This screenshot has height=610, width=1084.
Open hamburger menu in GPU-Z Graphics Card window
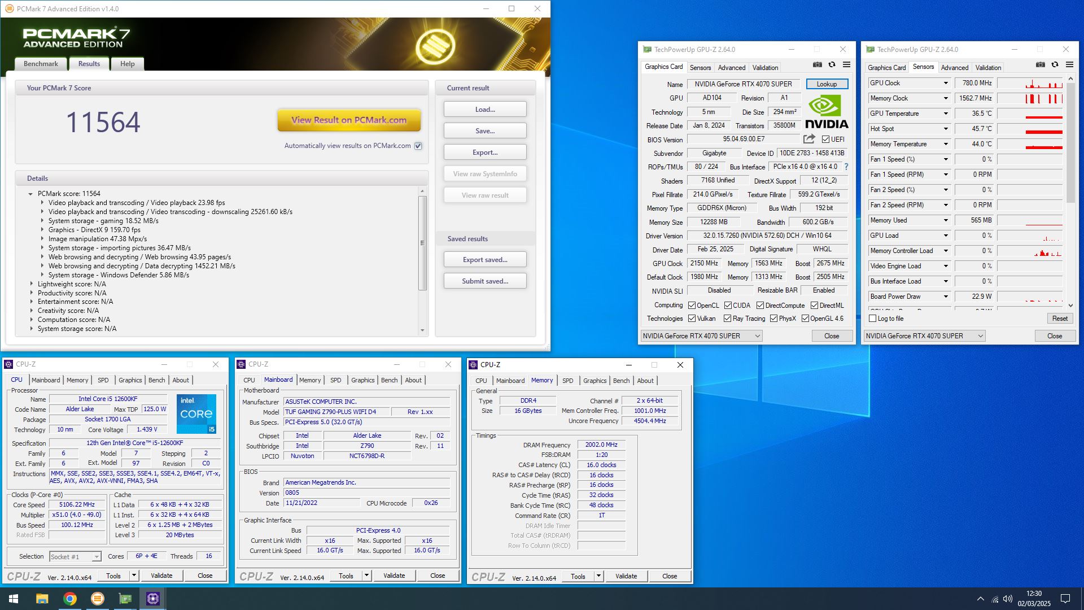[846, 65]
